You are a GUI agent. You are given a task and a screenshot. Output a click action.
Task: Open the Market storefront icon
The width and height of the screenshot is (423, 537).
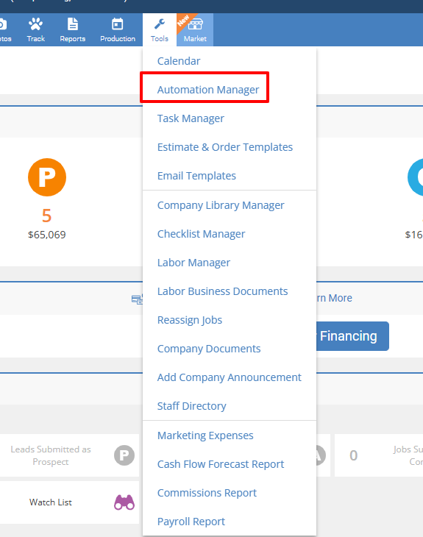[x=195, y=24]
